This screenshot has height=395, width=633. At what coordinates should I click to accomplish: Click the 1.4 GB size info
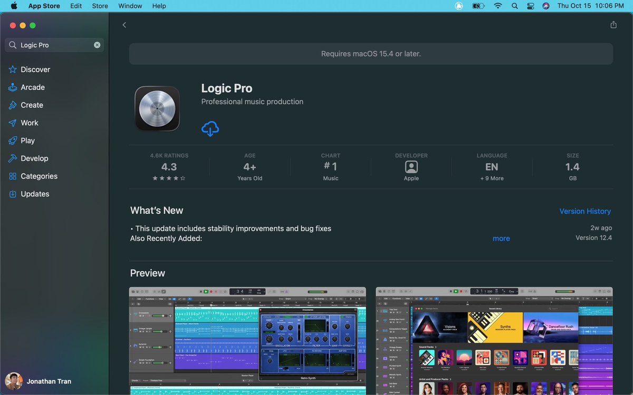coord(572,167)
